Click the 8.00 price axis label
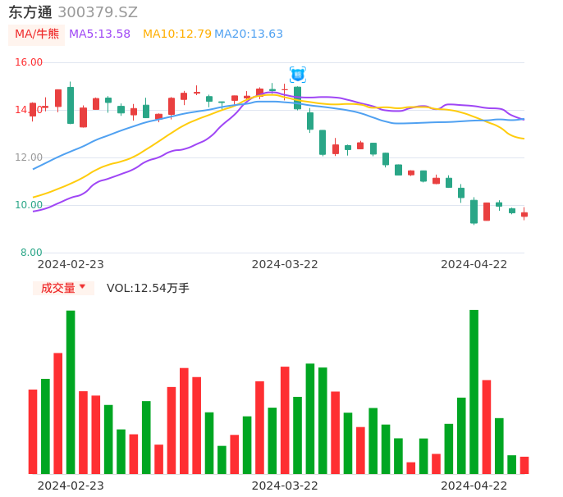The height and width of the screenshot is (497, 563). coord(31,253)
